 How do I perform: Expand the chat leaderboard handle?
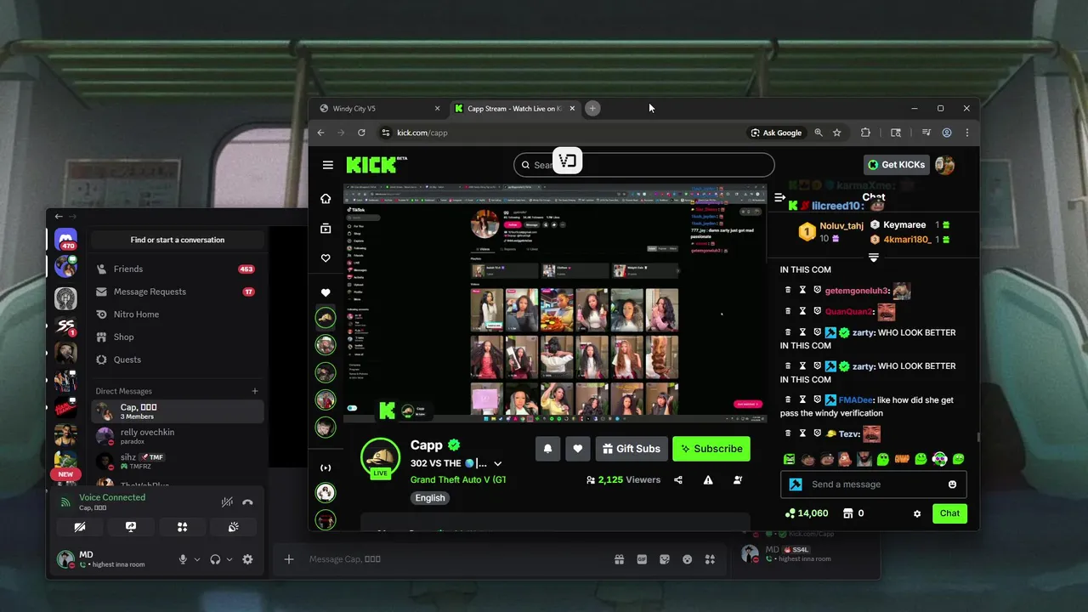873,257
